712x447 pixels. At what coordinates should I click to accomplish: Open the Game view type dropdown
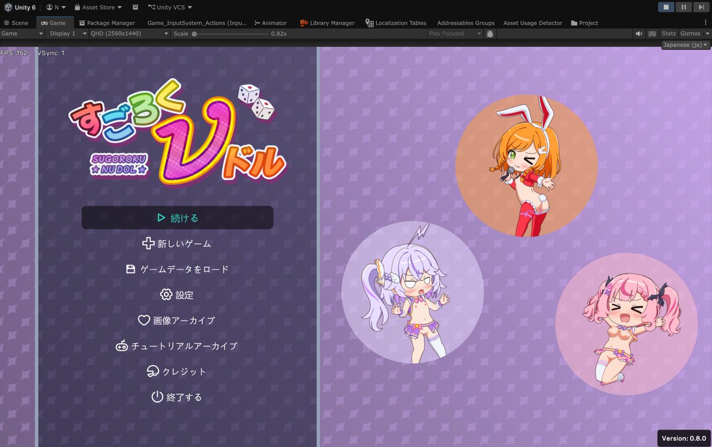pos(23,34)
